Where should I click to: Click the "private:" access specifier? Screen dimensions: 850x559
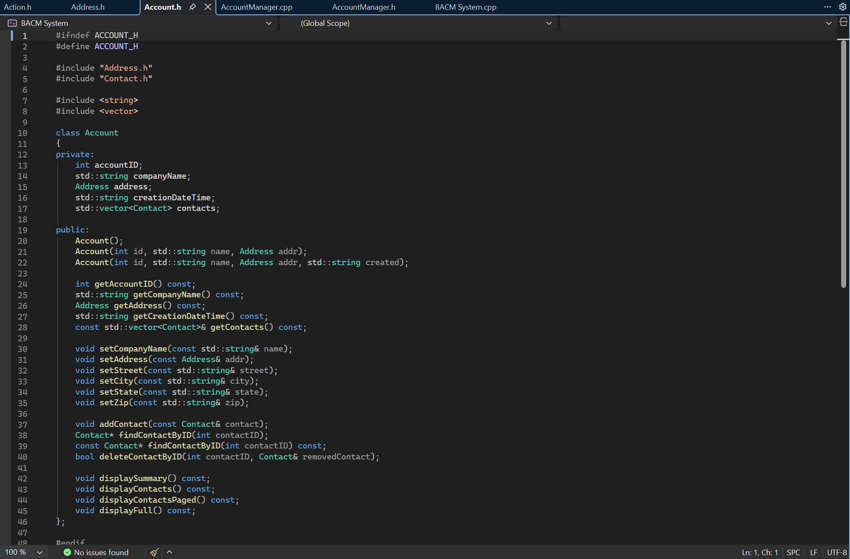[x=75, y=154]
